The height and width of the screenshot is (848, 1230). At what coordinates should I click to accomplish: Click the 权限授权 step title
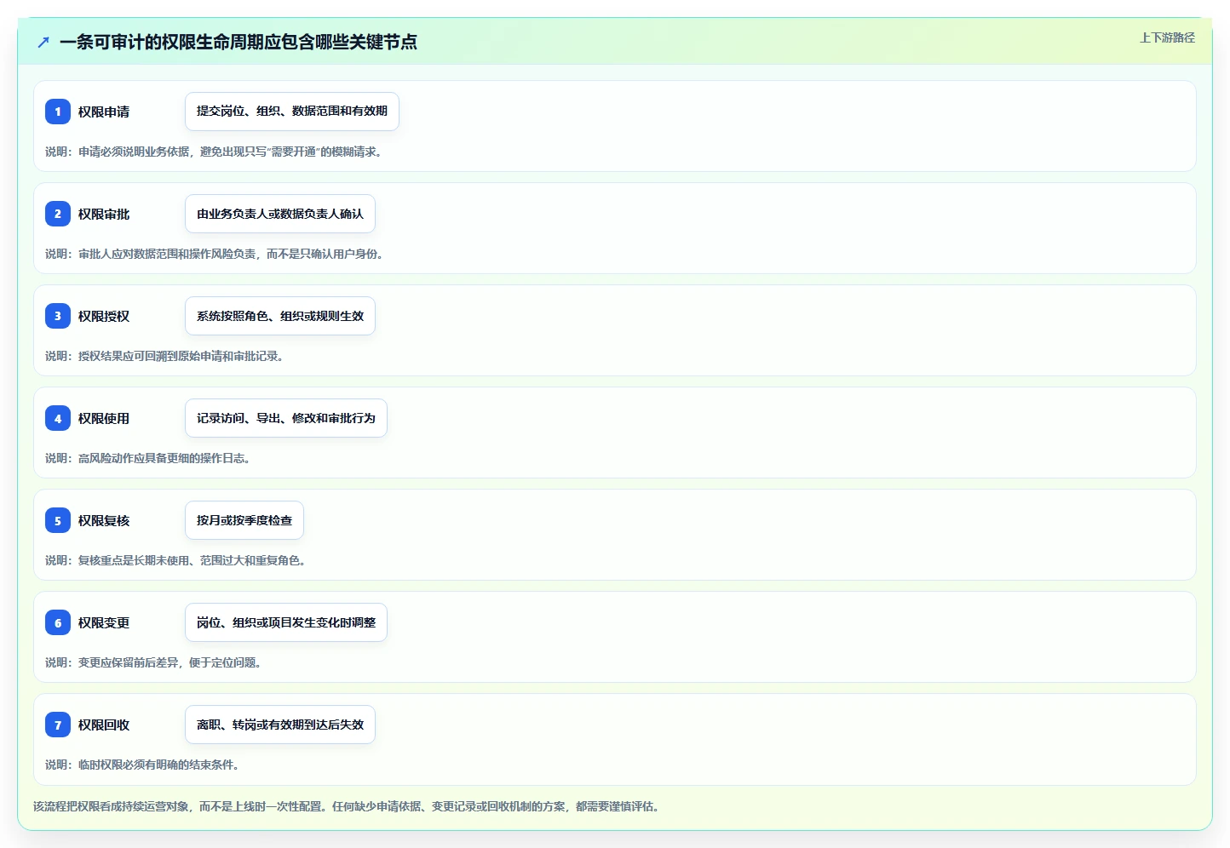[104, 316]
